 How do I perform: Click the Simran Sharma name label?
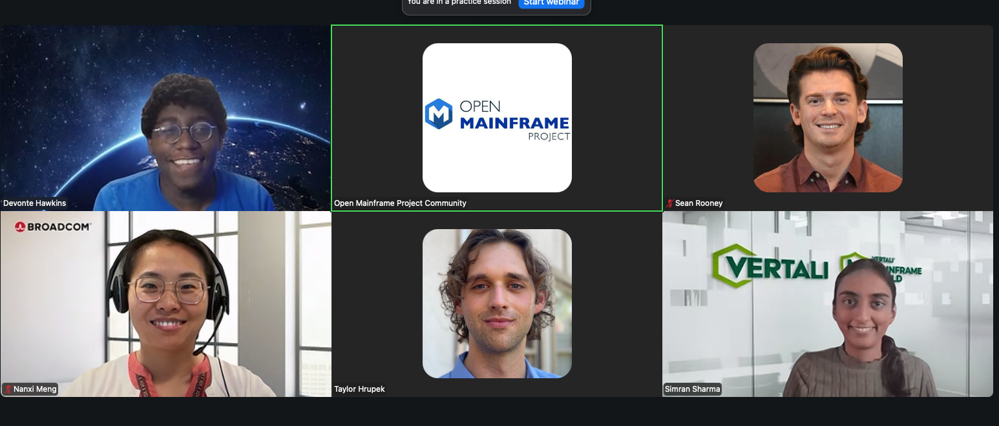[692, 389]
